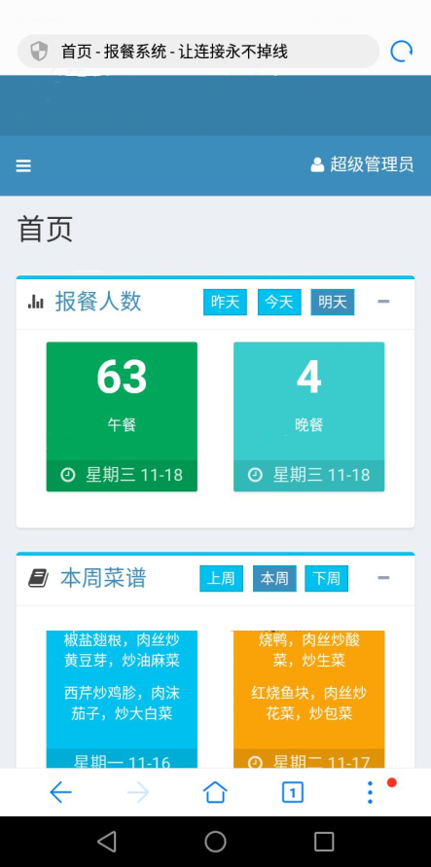Tap the Android recent apps square
Viewport: 431px width, 867px height.
(x=324, y=842)
